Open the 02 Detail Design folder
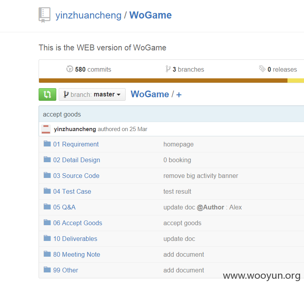 tap(76, 160)
